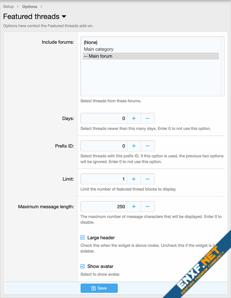231x298 pixels.
Task: Save the Featured threads options
Action: pyautogui.click(x=99, y=288)
